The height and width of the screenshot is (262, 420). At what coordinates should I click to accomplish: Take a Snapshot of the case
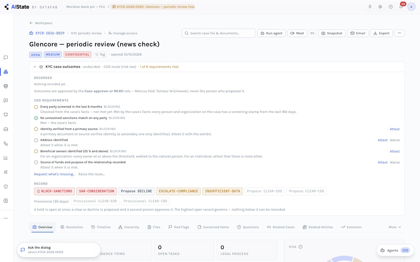[x=332, y=33]
